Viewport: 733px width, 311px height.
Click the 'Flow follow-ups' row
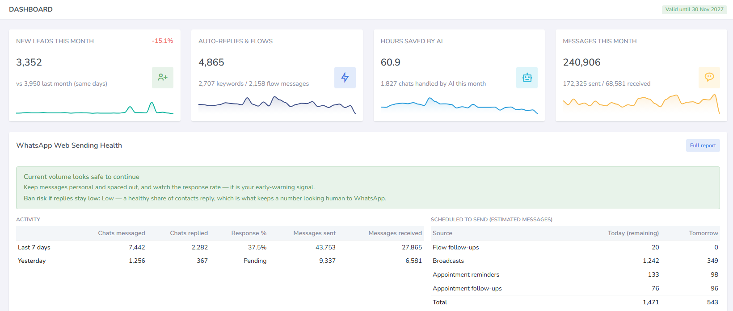click(x=575, y=247)
